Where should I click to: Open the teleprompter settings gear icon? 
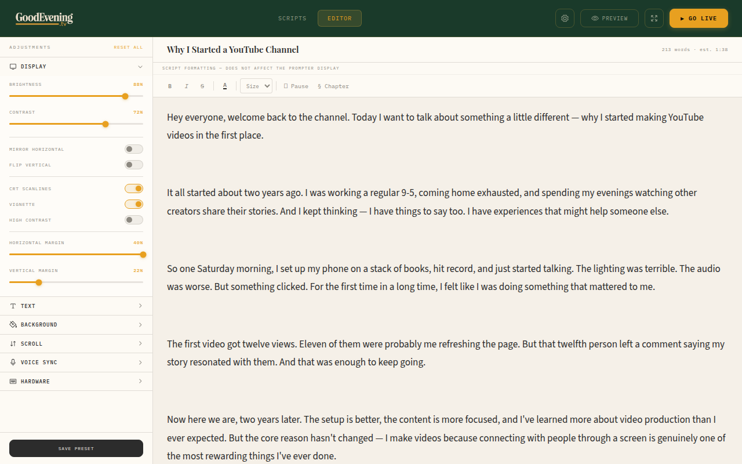[x=565, y=18]
